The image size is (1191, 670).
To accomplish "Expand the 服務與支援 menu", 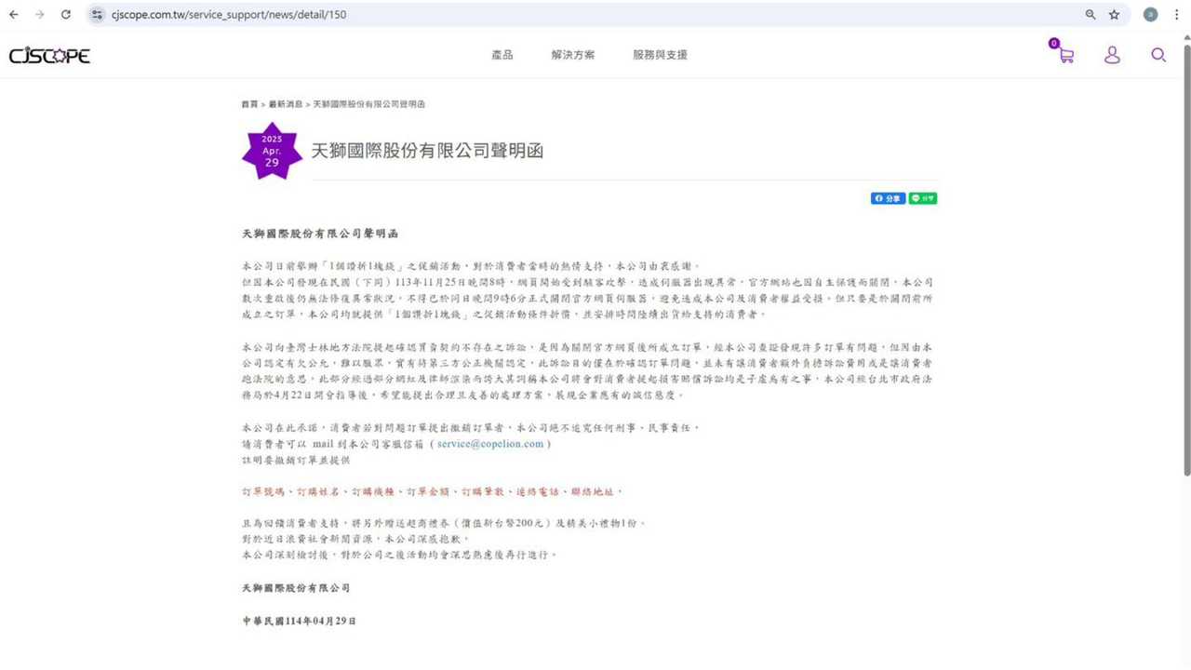I will click(660, 55).
